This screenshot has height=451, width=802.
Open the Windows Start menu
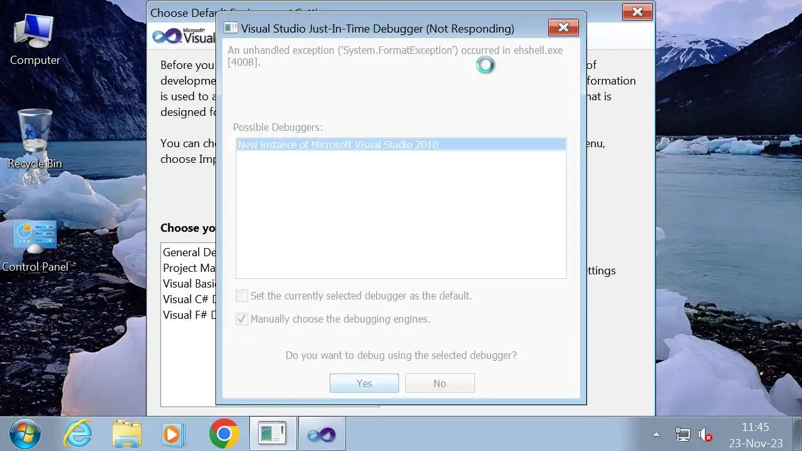click(25, 434)
